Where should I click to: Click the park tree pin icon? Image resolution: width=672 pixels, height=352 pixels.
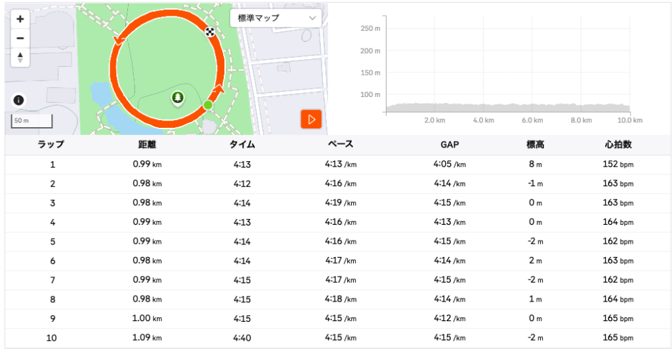177,98
